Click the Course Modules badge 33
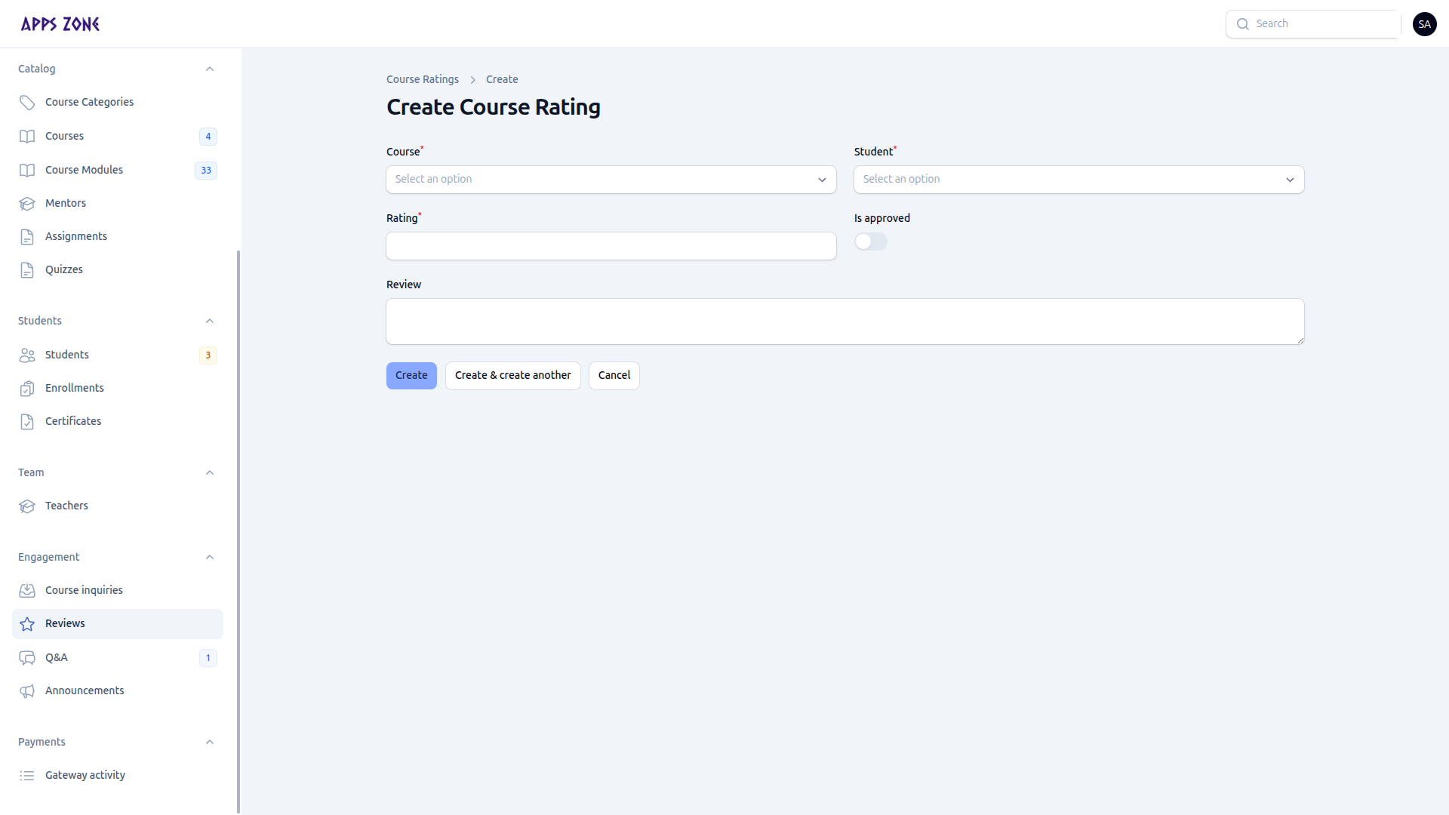This screenshot has height=815, width=1449. coord(206,171)
